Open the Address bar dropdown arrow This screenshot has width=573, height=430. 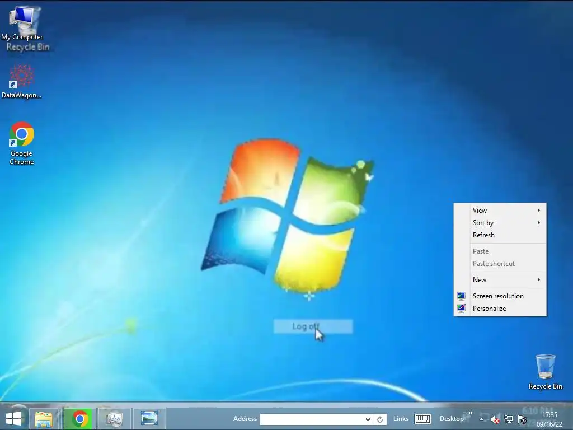point(368,419)
